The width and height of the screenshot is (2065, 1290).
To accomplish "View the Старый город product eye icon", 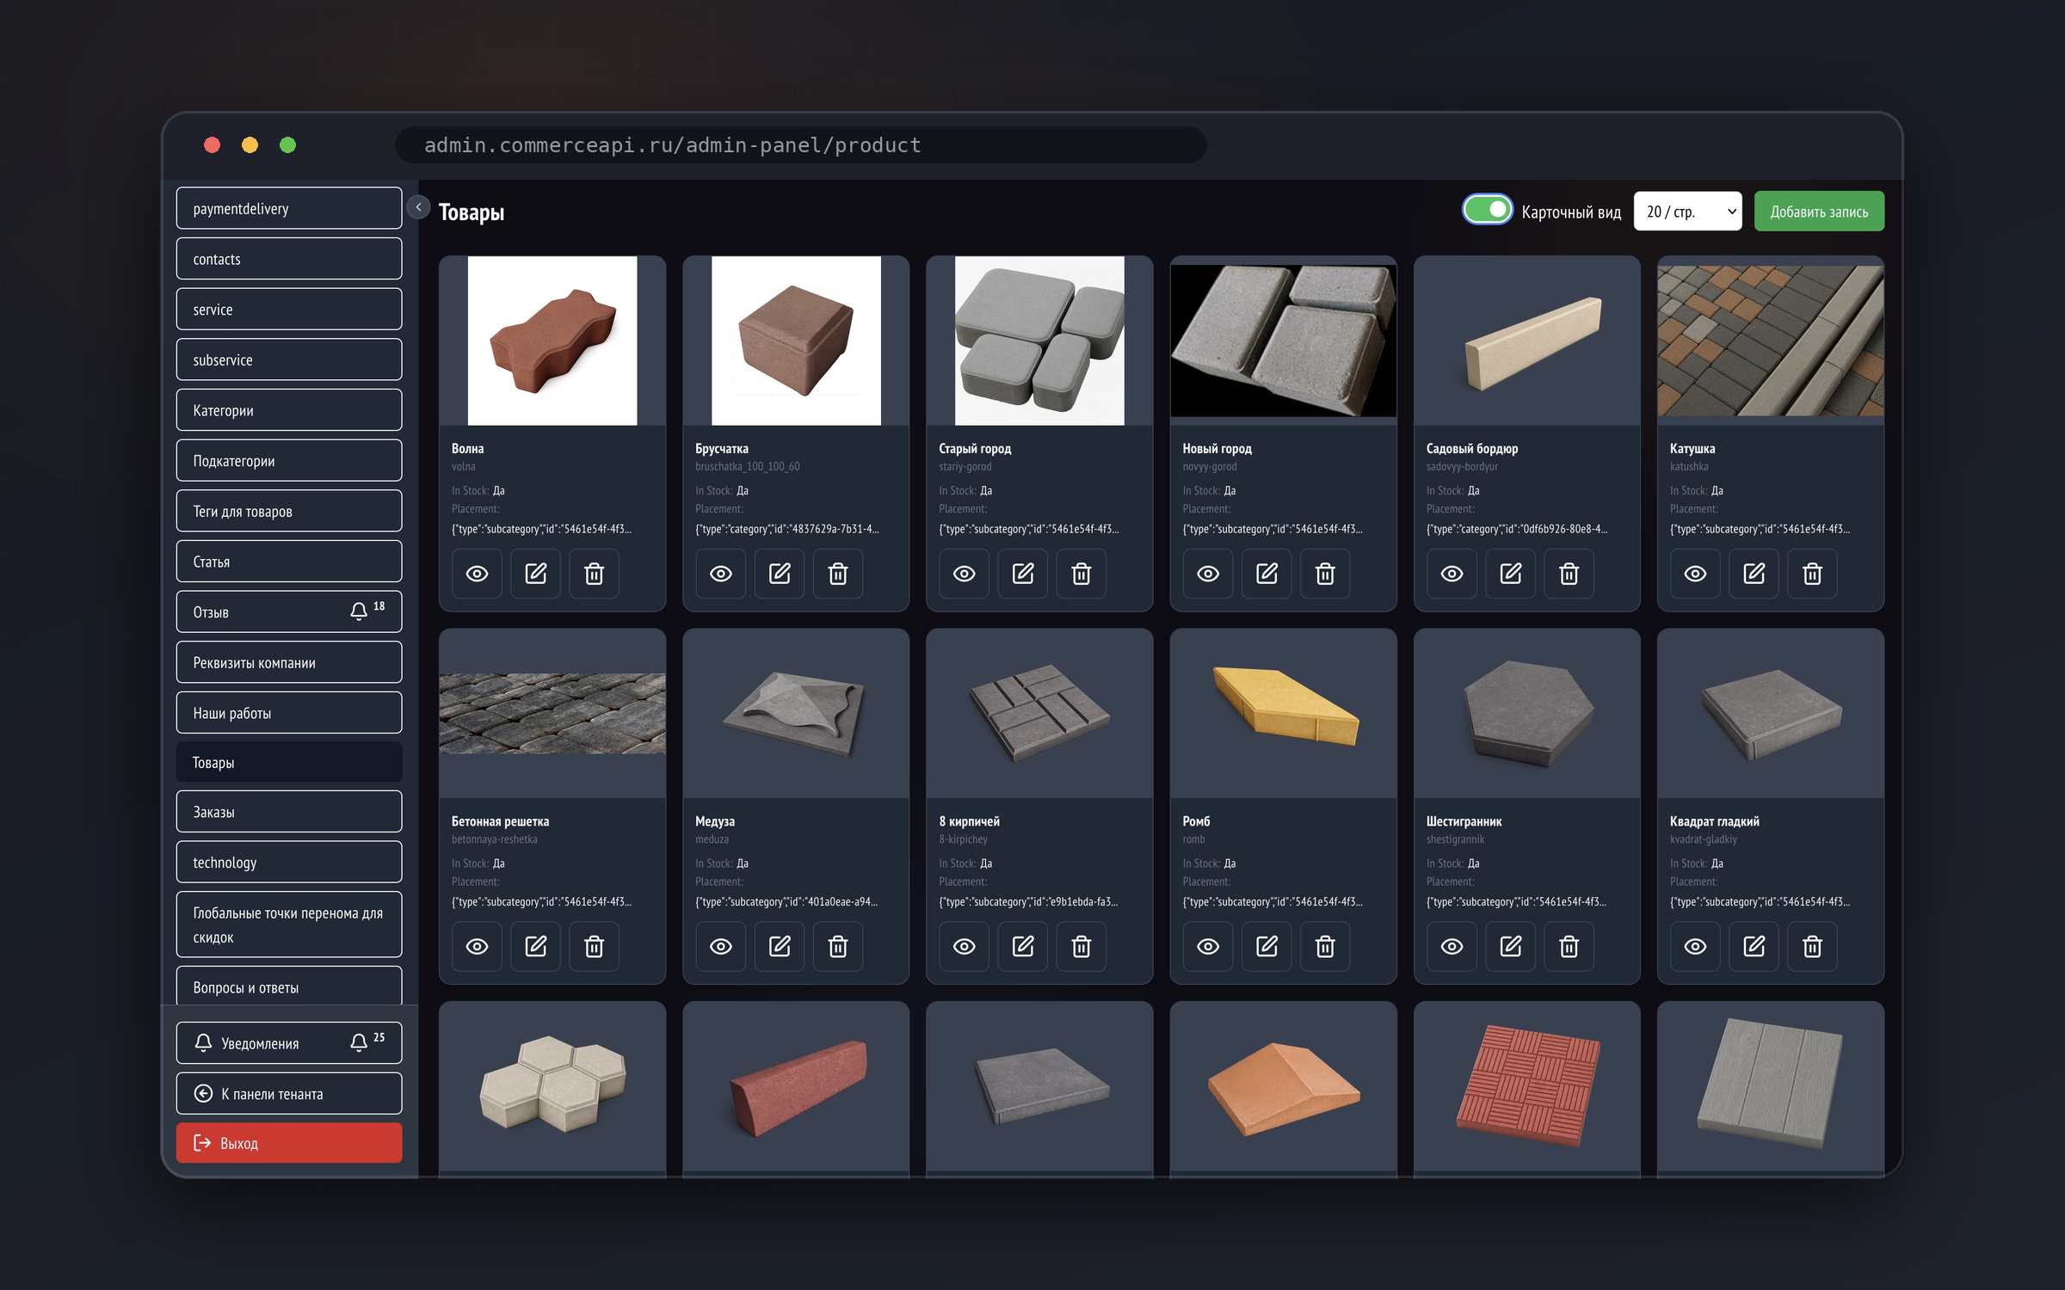I will [965, 574].
